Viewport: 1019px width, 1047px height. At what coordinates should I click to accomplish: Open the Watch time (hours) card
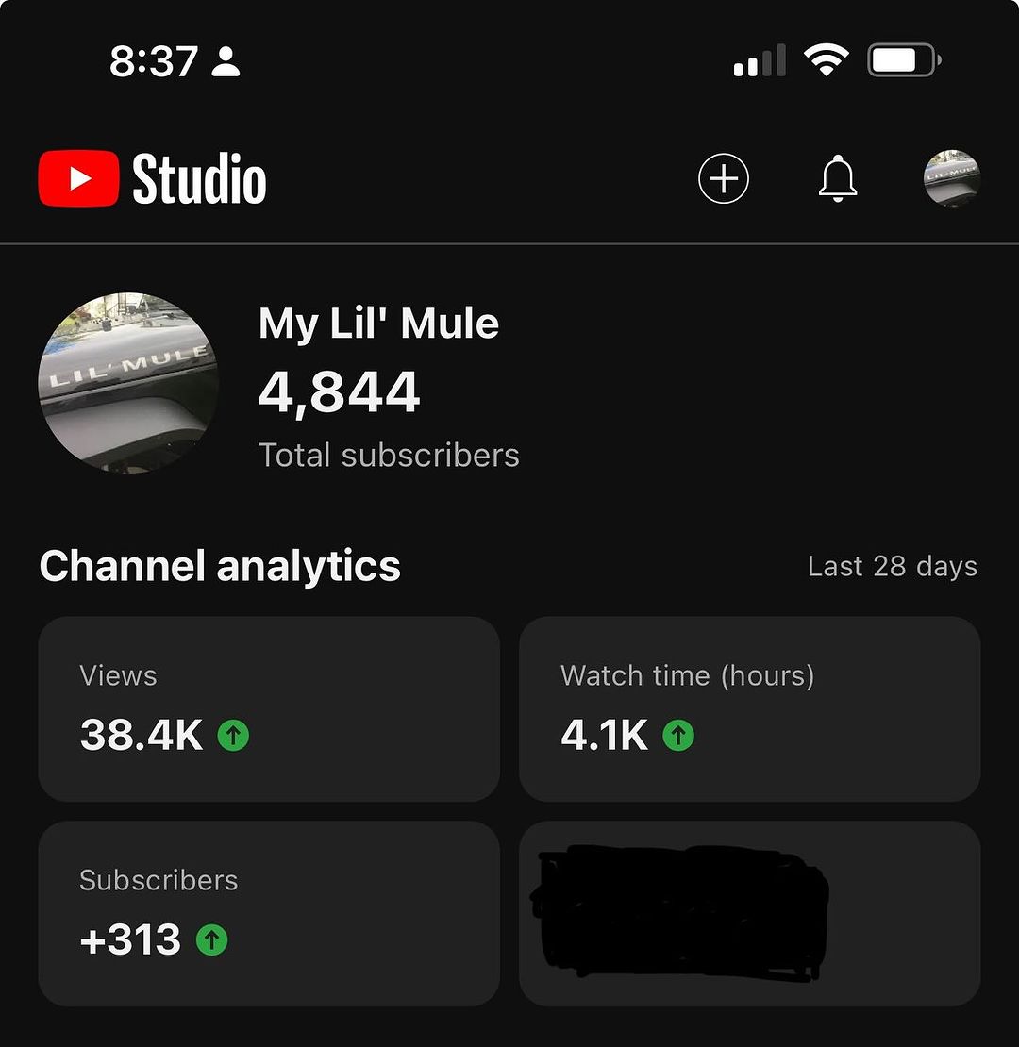[749, 708]
